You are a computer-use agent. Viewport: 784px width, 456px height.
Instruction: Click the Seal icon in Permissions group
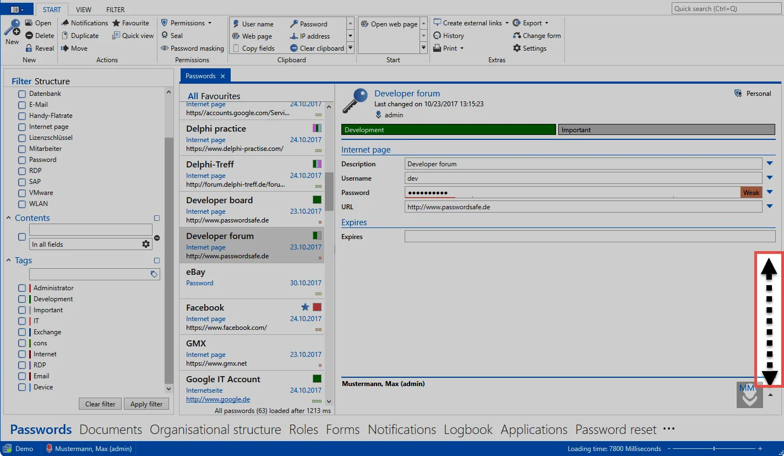click(x=165, y=35)
